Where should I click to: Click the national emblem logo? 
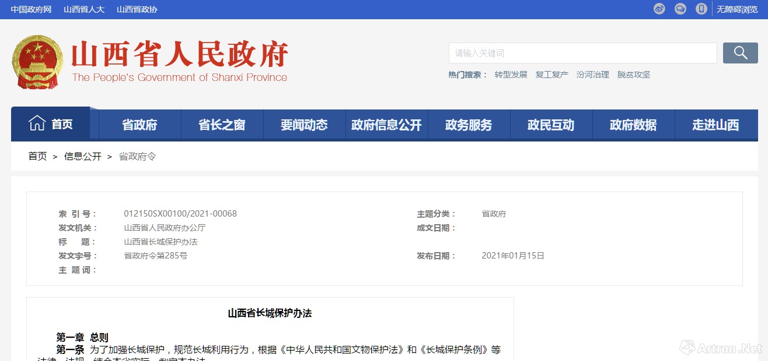click(37, 62)
